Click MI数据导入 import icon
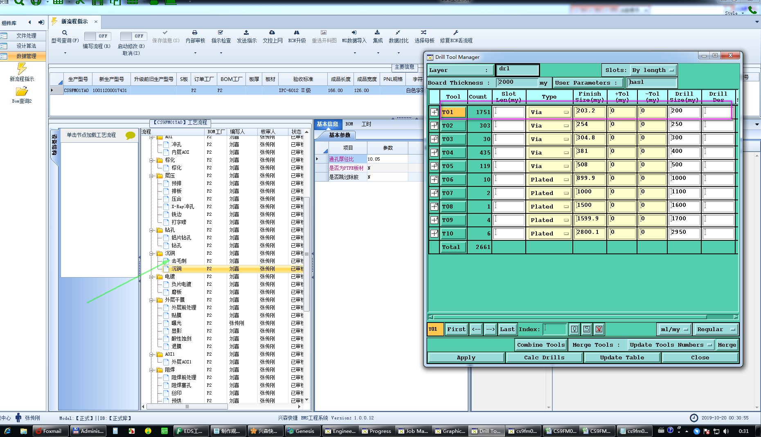 pos(354,32)
